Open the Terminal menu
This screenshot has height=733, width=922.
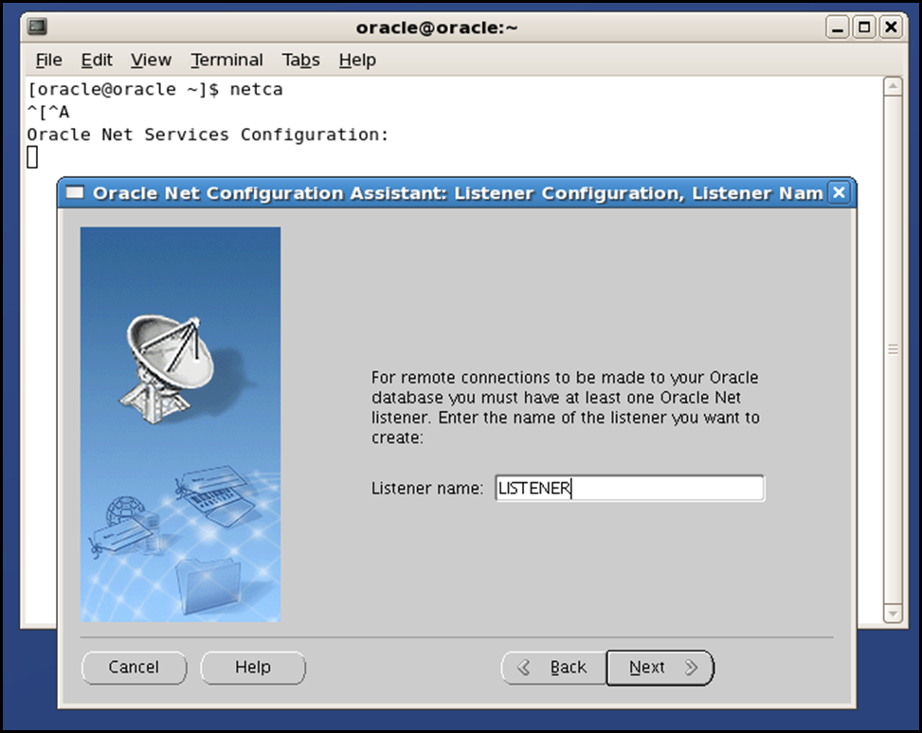[226, 60]
